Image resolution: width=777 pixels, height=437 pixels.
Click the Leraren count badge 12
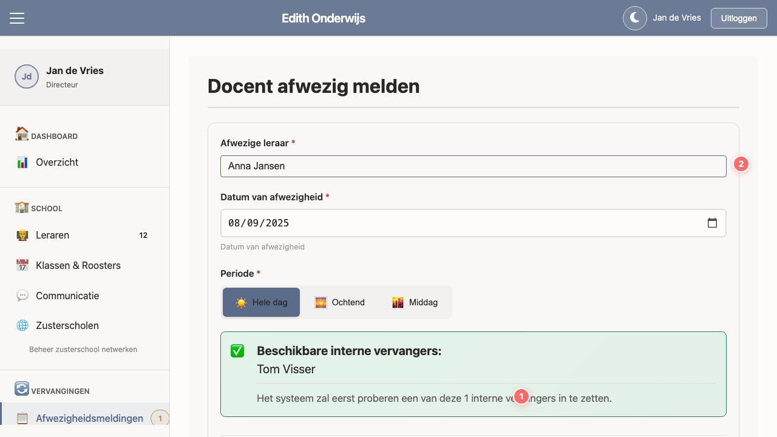coord(143,235)
